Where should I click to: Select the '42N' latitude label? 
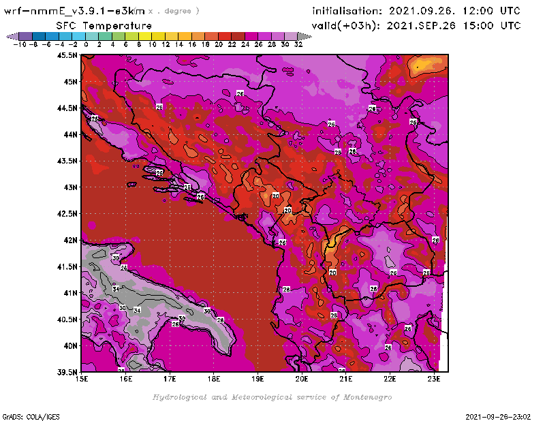click(x=71, y=240)
